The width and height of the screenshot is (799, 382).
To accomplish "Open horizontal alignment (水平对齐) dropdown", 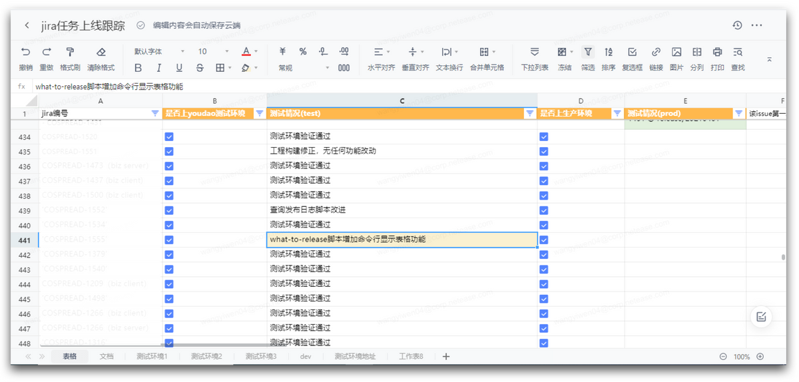I will (x=382, y=52).
